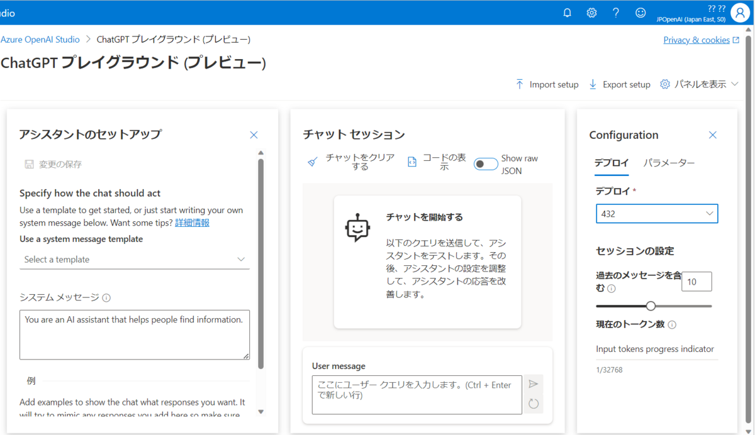Image resolution: width=755 pixels, height=435 pixels.
Task: Click Import setup button
Action: point(547,84)
